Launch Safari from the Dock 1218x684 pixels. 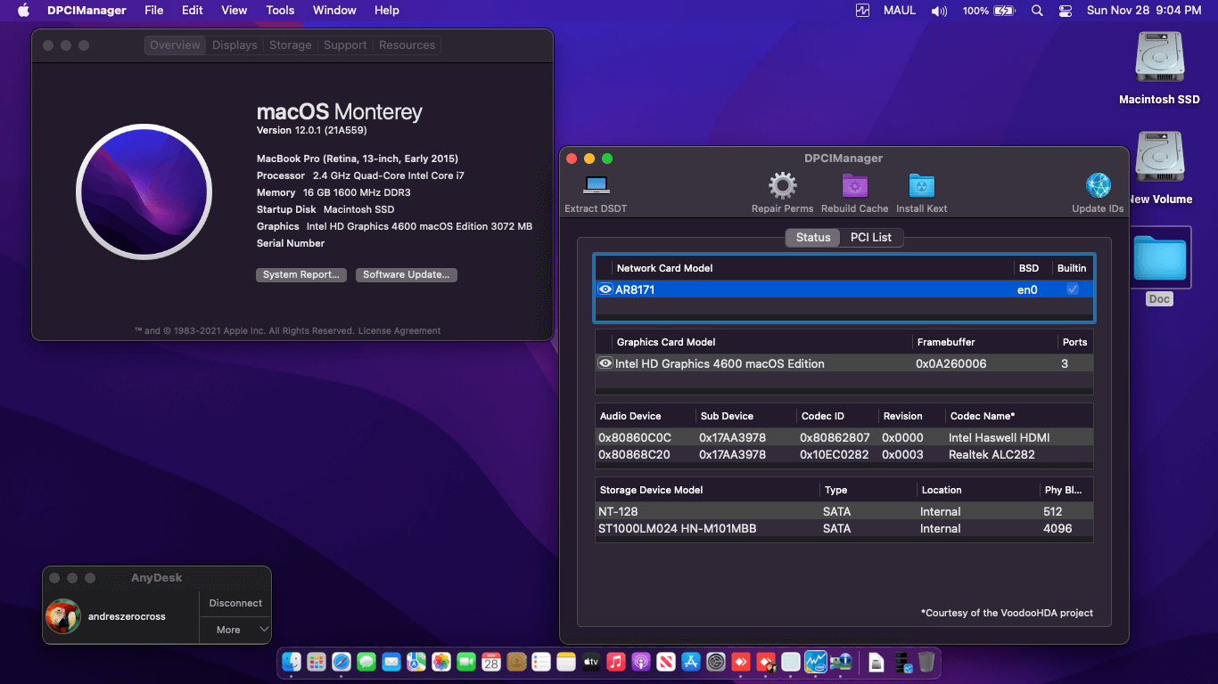point(342,662)
